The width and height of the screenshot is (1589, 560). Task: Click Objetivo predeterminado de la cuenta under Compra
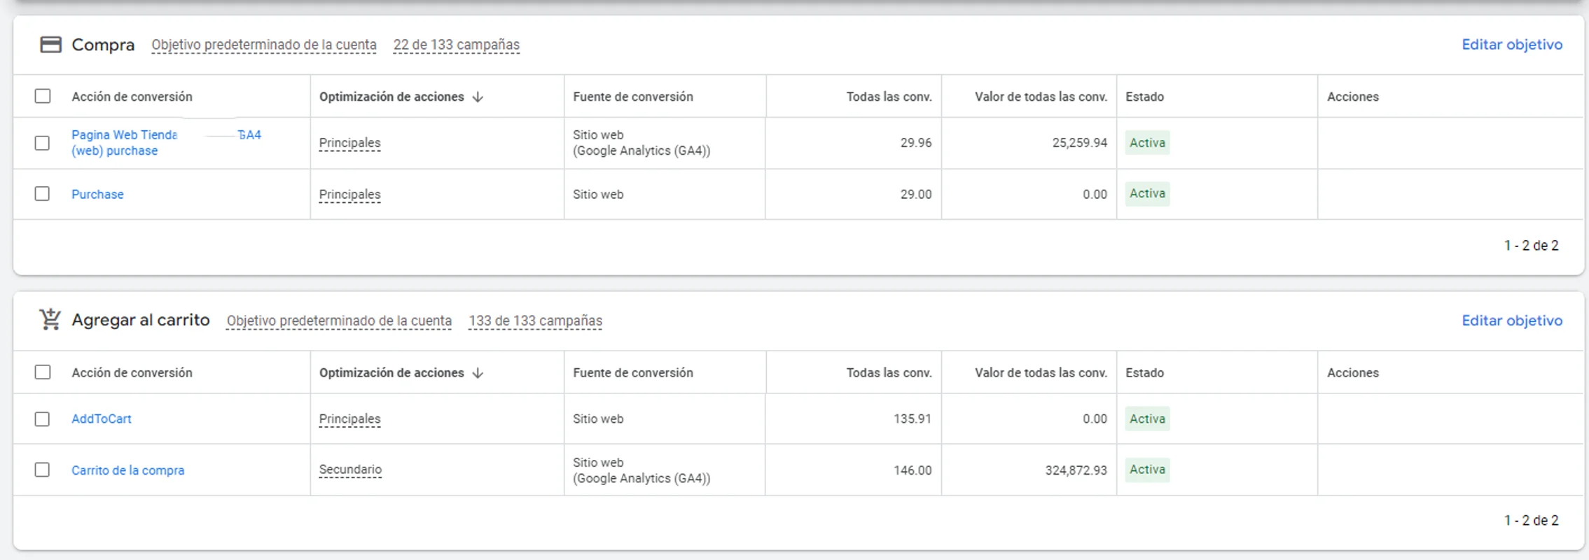pyautogui.click(x=263, y=43)
